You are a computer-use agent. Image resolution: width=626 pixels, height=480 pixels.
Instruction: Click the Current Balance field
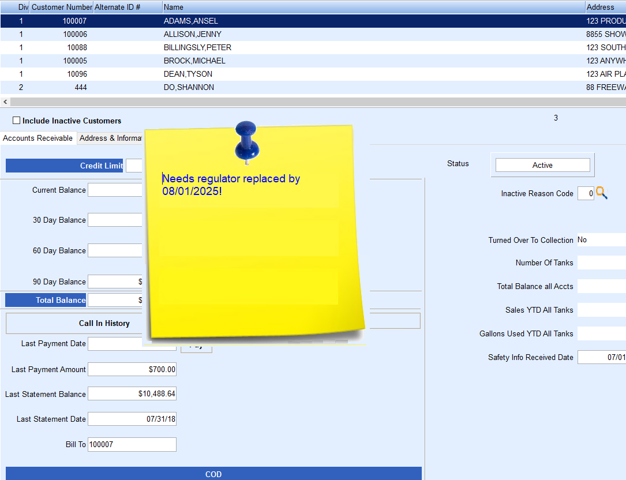coord(115,190)
